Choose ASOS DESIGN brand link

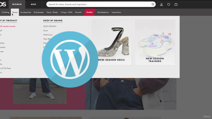click(x=50, y=26)
